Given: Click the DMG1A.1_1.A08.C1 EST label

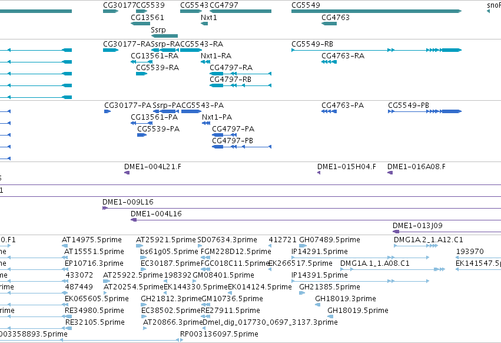Looking at the screenshot, I should coord(375,263).
